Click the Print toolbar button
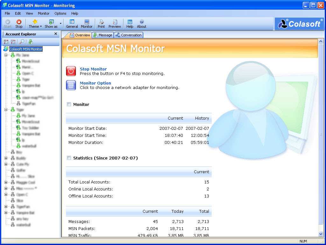The width and height of the screenshot is (326, 245). 101,24
